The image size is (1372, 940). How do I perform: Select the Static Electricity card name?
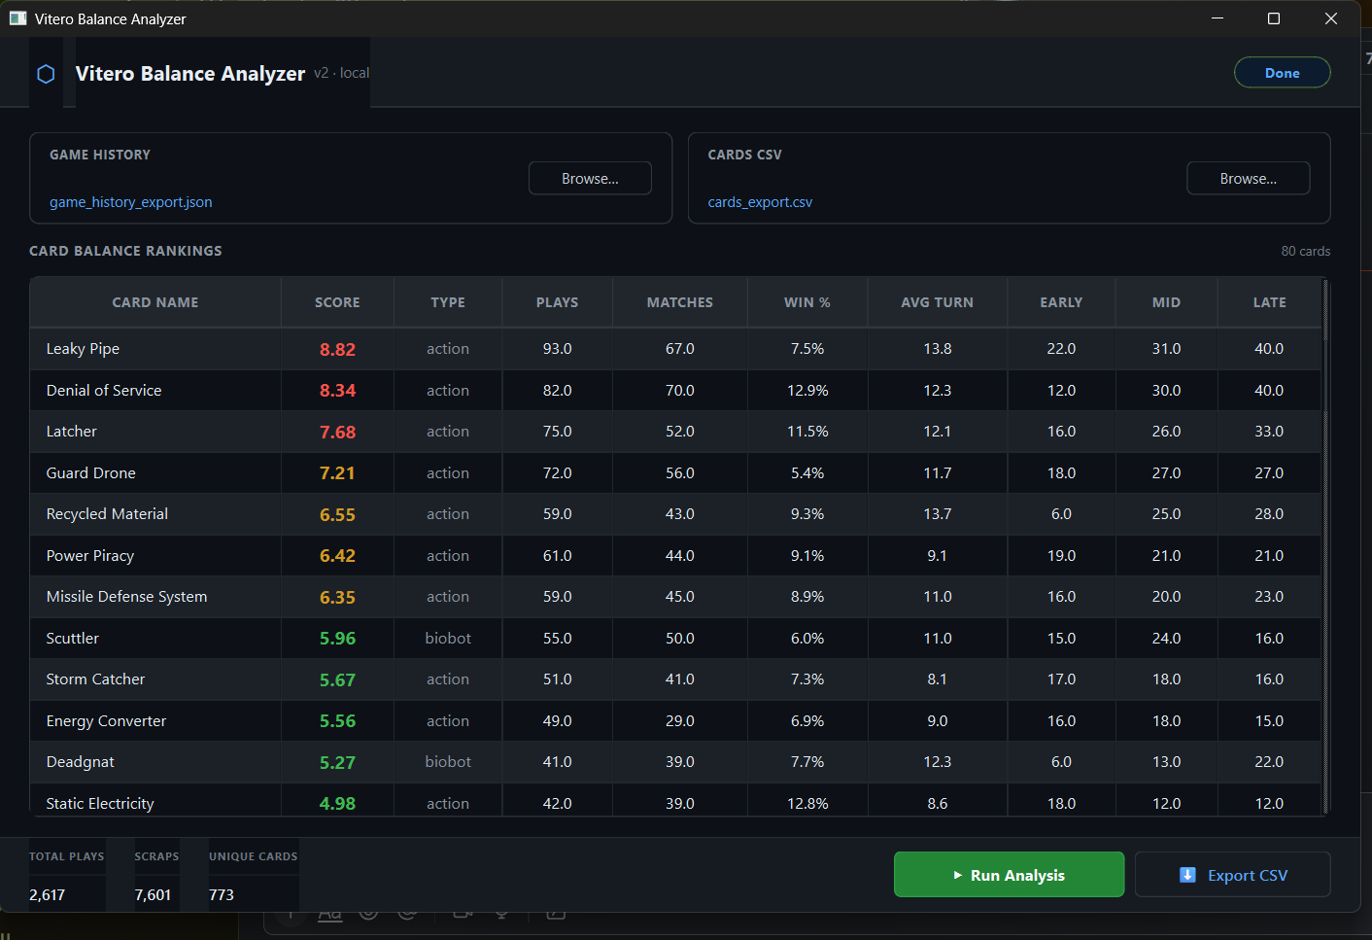pos(100,803)
